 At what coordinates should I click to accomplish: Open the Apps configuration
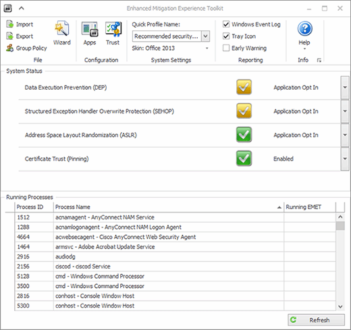pyautogui.click(x=90, y=33)
